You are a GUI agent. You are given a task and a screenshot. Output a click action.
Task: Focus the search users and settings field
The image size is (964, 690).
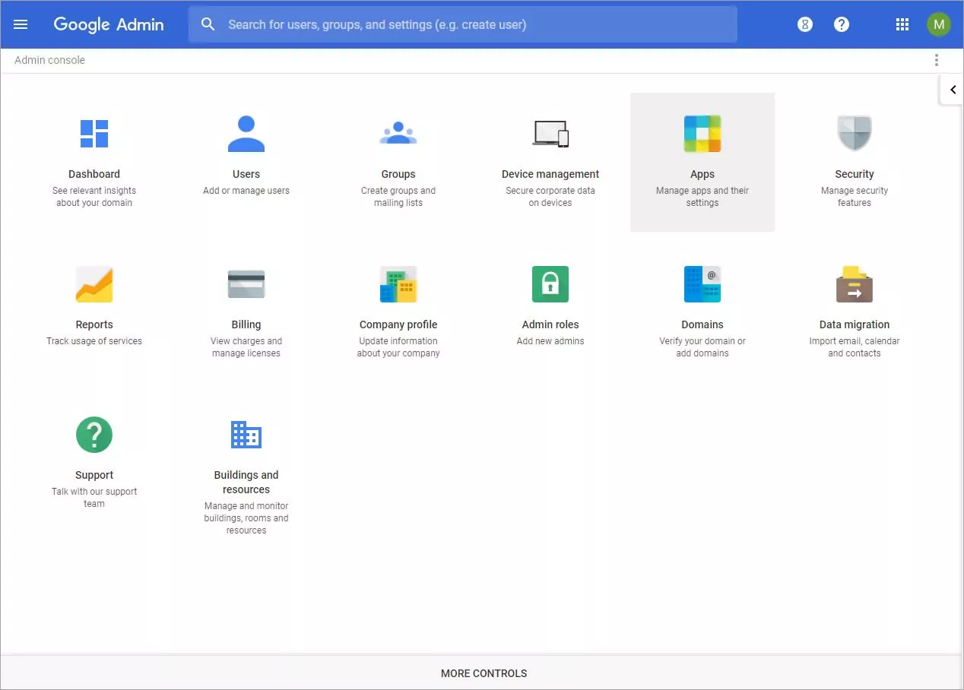462,24
